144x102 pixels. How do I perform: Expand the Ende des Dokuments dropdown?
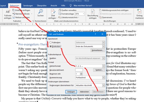[x=103, y=46]
